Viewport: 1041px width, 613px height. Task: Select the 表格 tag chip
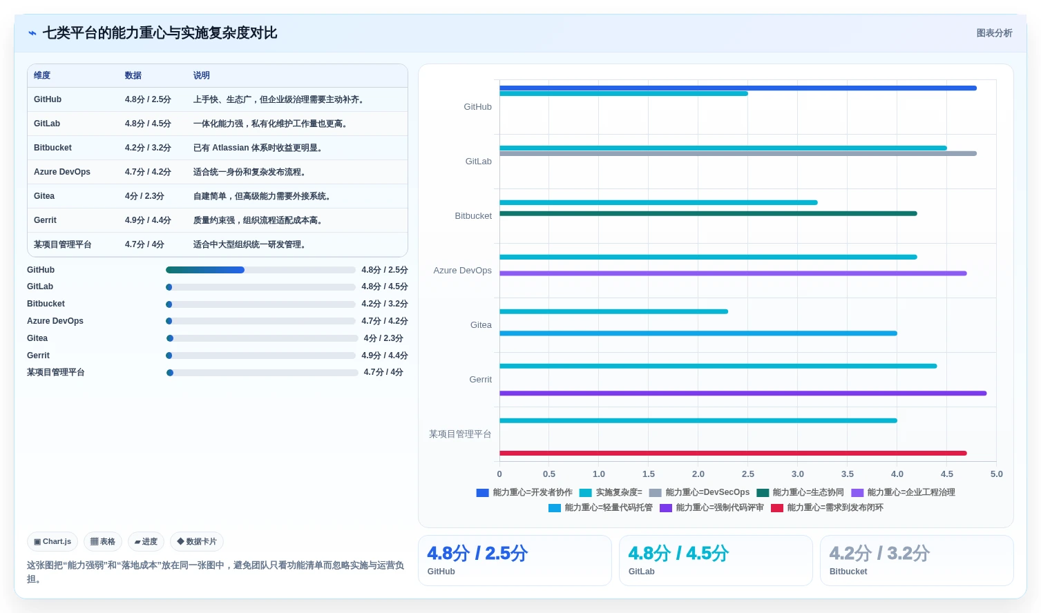pos(103,542)
